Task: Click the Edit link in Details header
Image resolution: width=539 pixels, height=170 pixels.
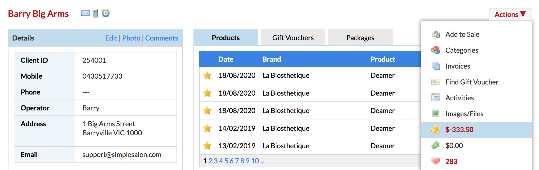Action: [111, 38]
